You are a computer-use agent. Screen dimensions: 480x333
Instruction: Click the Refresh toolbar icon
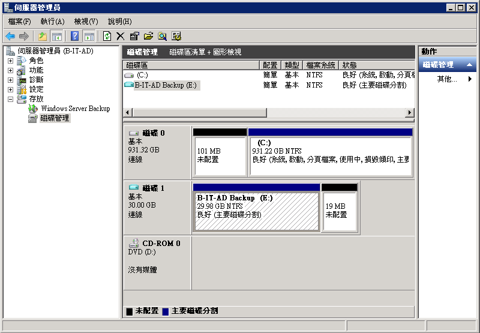click(107, 36)
